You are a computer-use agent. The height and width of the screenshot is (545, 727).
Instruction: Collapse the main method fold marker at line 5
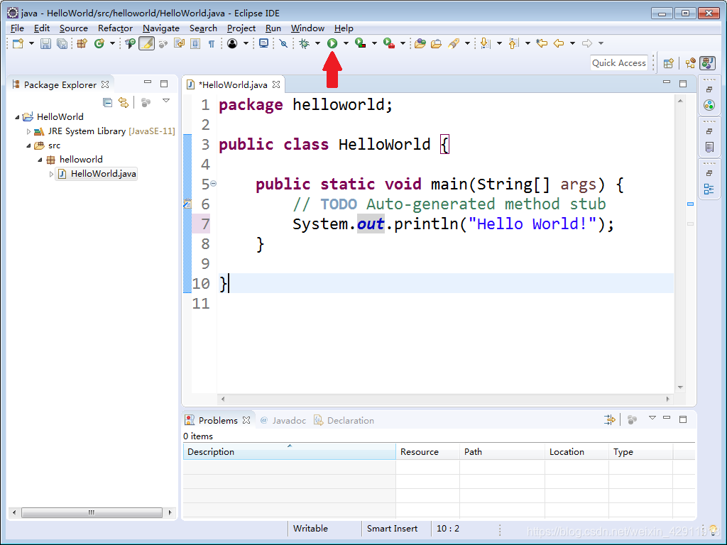tap(213, 184)
